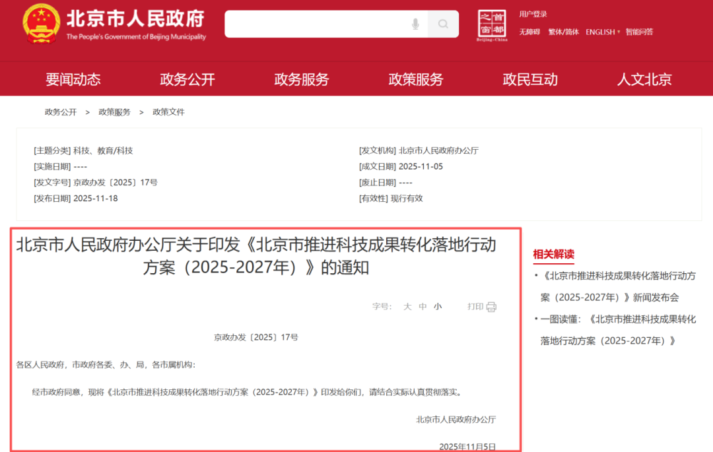Click the printer icon next to 打印
713x452 pixels.
pos(491,307)
